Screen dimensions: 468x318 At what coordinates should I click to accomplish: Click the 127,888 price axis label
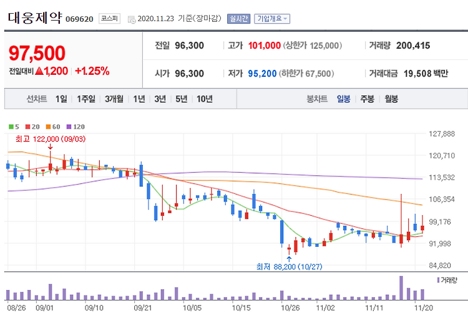point(442,133)
